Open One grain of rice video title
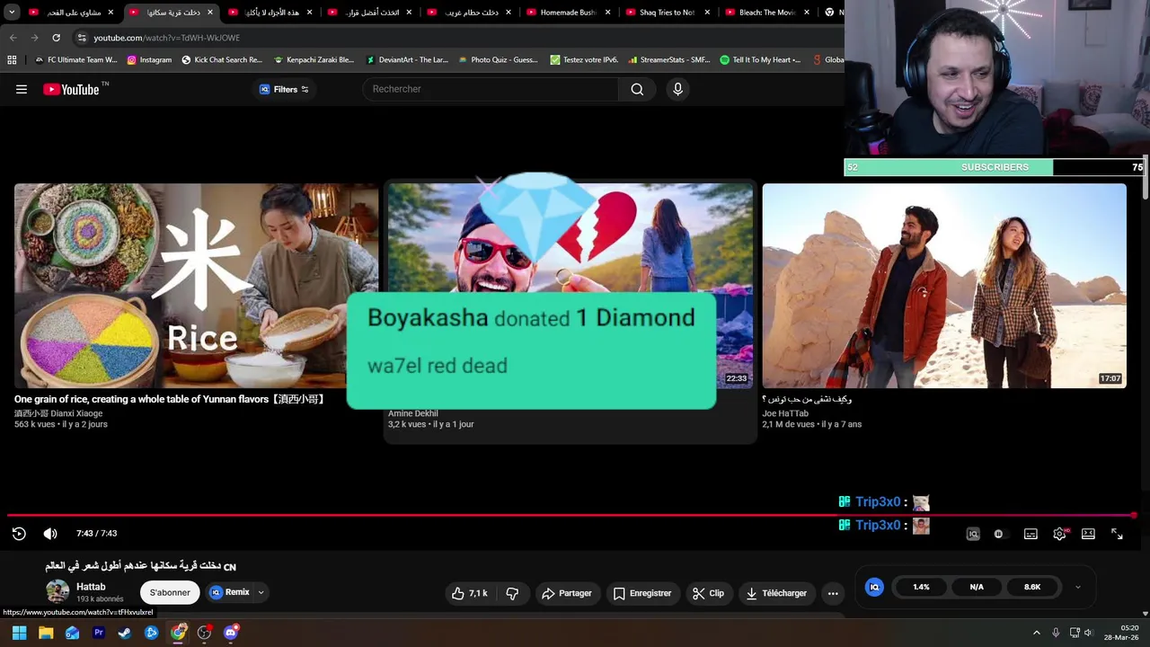 pyautogui.click(x=169, y=399)
